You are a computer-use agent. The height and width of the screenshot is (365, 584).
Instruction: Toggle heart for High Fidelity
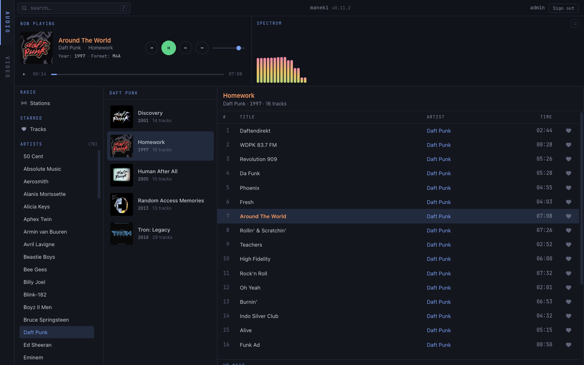click(x=569, y=259)
